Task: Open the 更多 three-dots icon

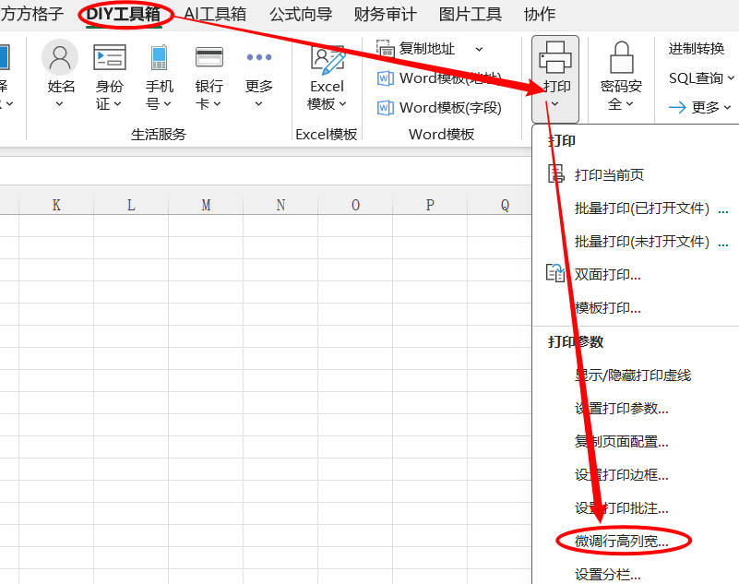Action: [258, 58]
